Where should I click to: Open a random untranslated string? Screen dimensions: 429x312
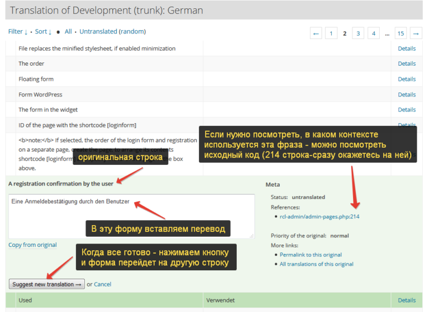[x=132, y=32]
